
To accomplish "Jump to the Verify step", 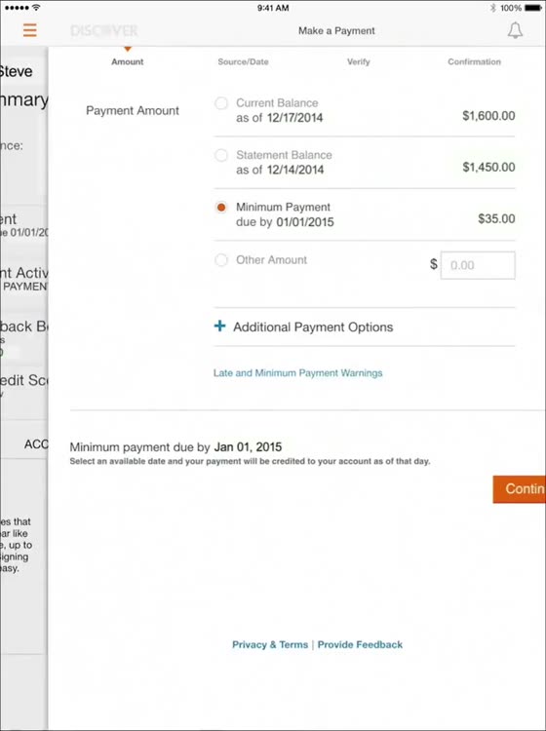I will [358, 61].
